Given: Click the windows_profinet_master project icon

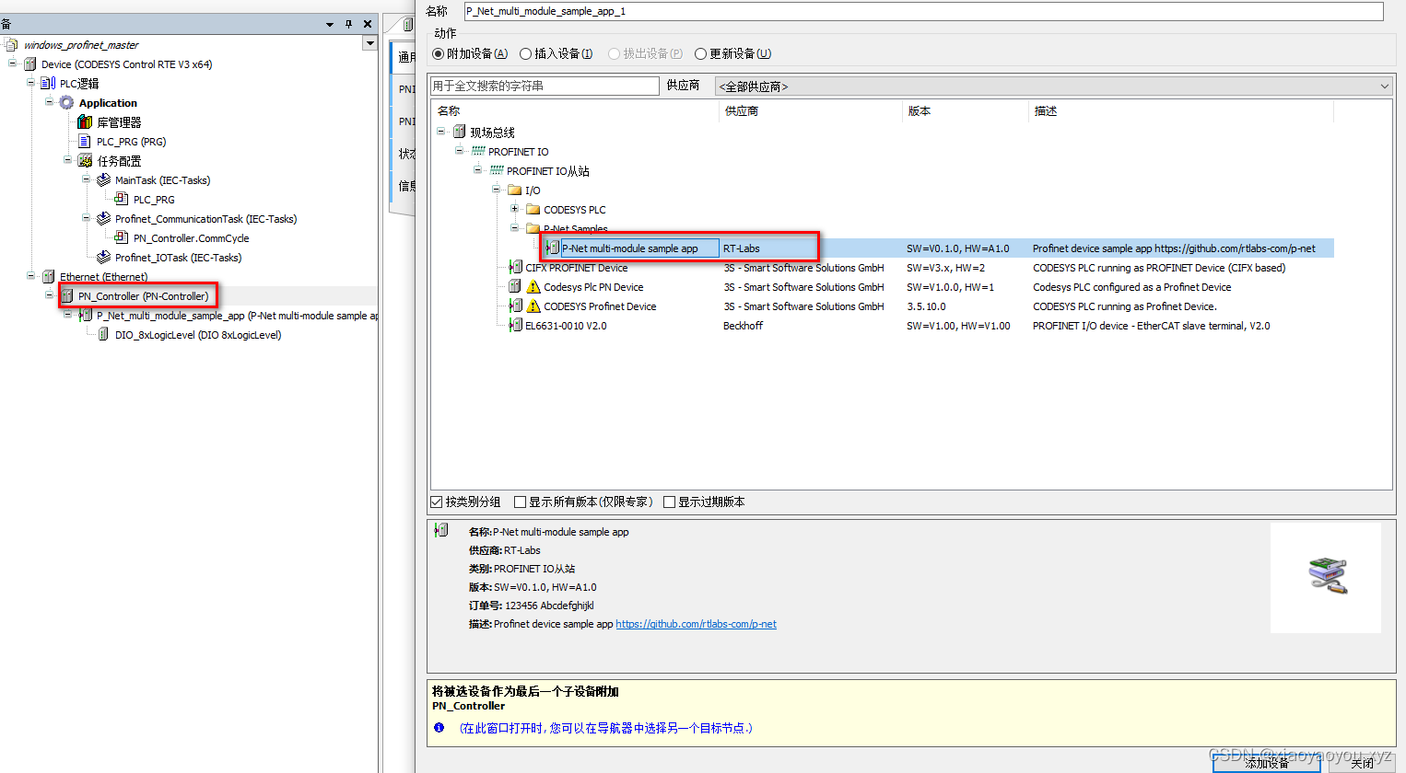Looking at the screenshot, I should point(11,44).
